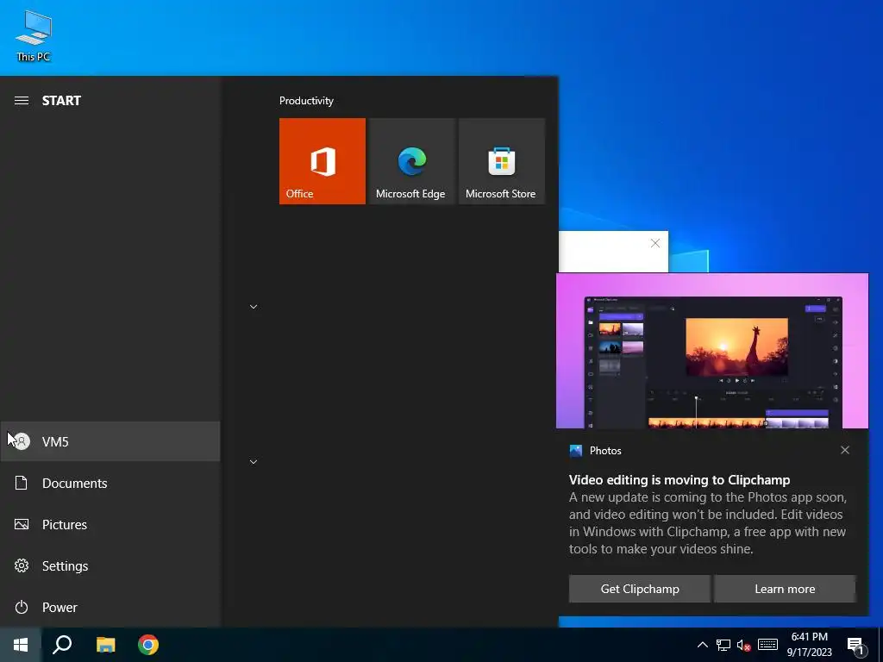Click the notification title about Clipchamp

679,480
